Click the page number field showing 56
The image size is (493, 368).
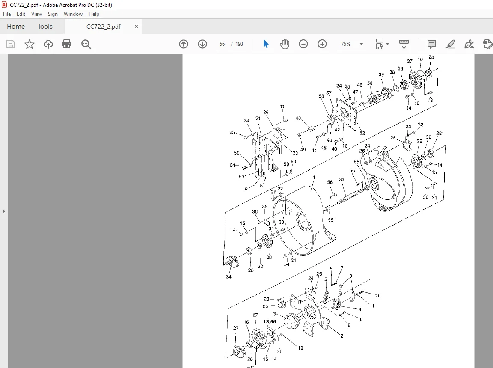pos(222,44)
